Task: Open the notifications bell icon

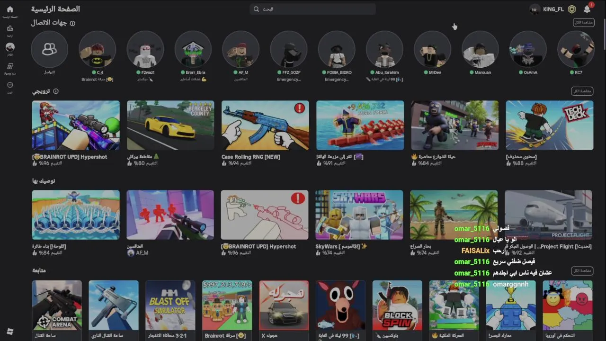Action: pos(587,9)
